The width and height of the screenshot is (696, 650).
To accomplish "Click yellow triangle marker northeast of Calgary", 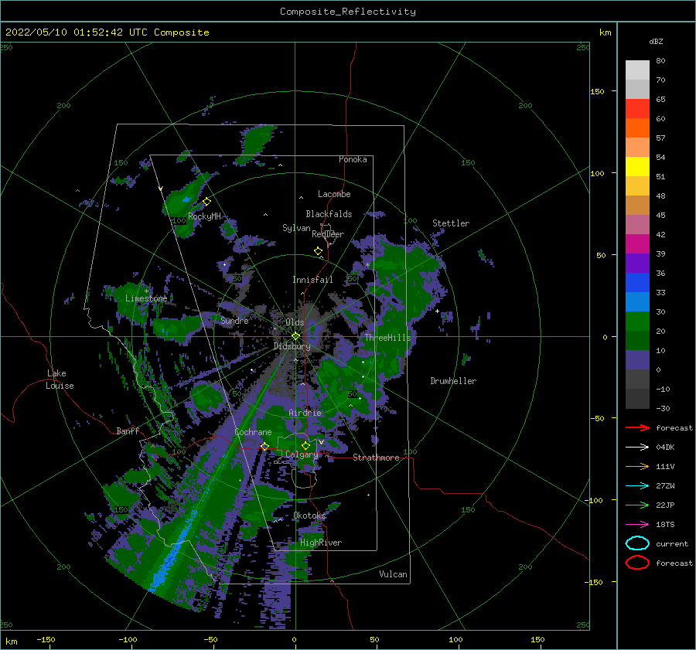I will pos(320,442).
